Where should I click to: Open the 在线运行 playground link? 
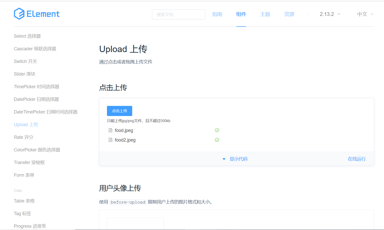click(x=356, y=159)
